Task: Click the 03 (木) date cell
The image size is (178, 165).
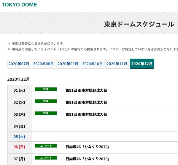Action: (19, 115)
